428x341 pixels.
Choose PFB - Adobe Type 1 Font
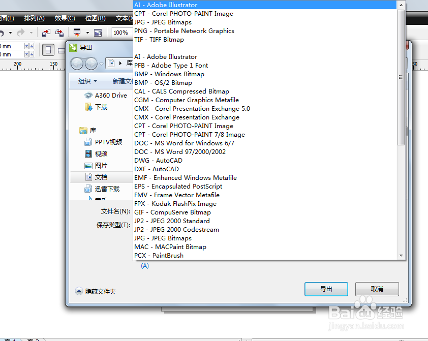pyautogui.click(x=264, y=66)
